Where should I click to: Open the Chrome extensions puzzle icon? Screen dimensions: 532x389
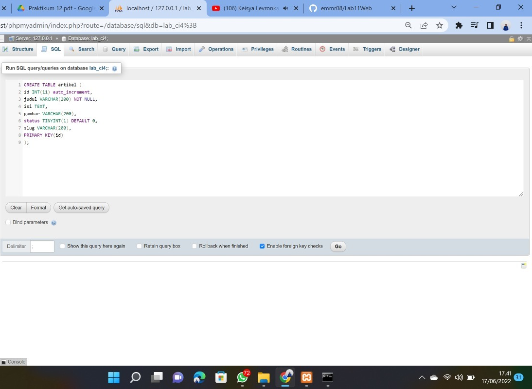click(x=459, y=25)
